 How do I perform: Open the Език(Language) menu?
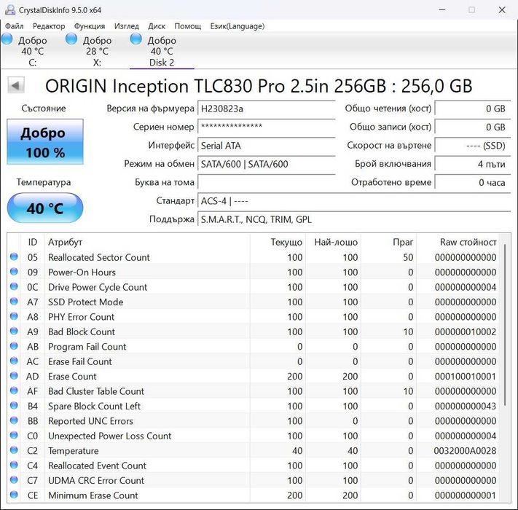[x=238, y=26]
